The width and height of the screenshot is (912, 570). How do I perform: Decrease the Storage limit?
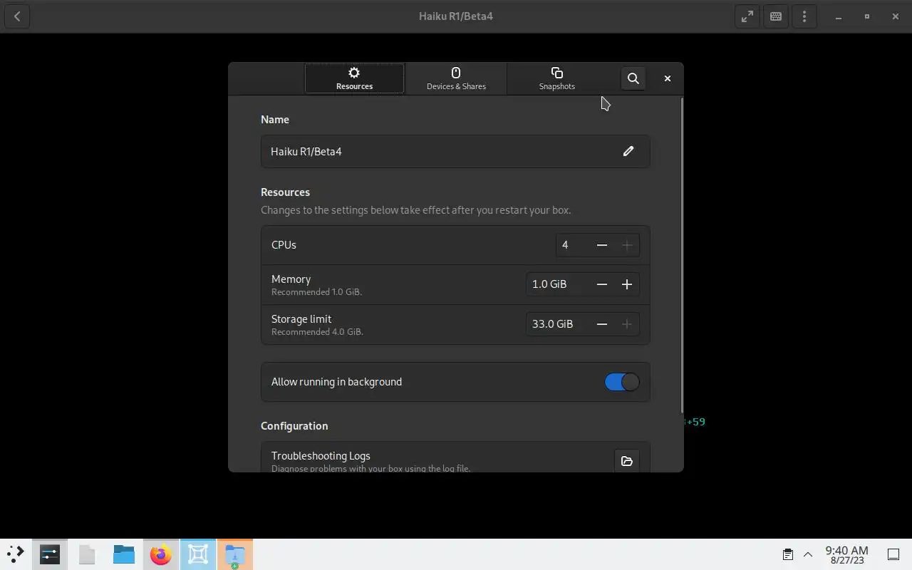(602, 324)
